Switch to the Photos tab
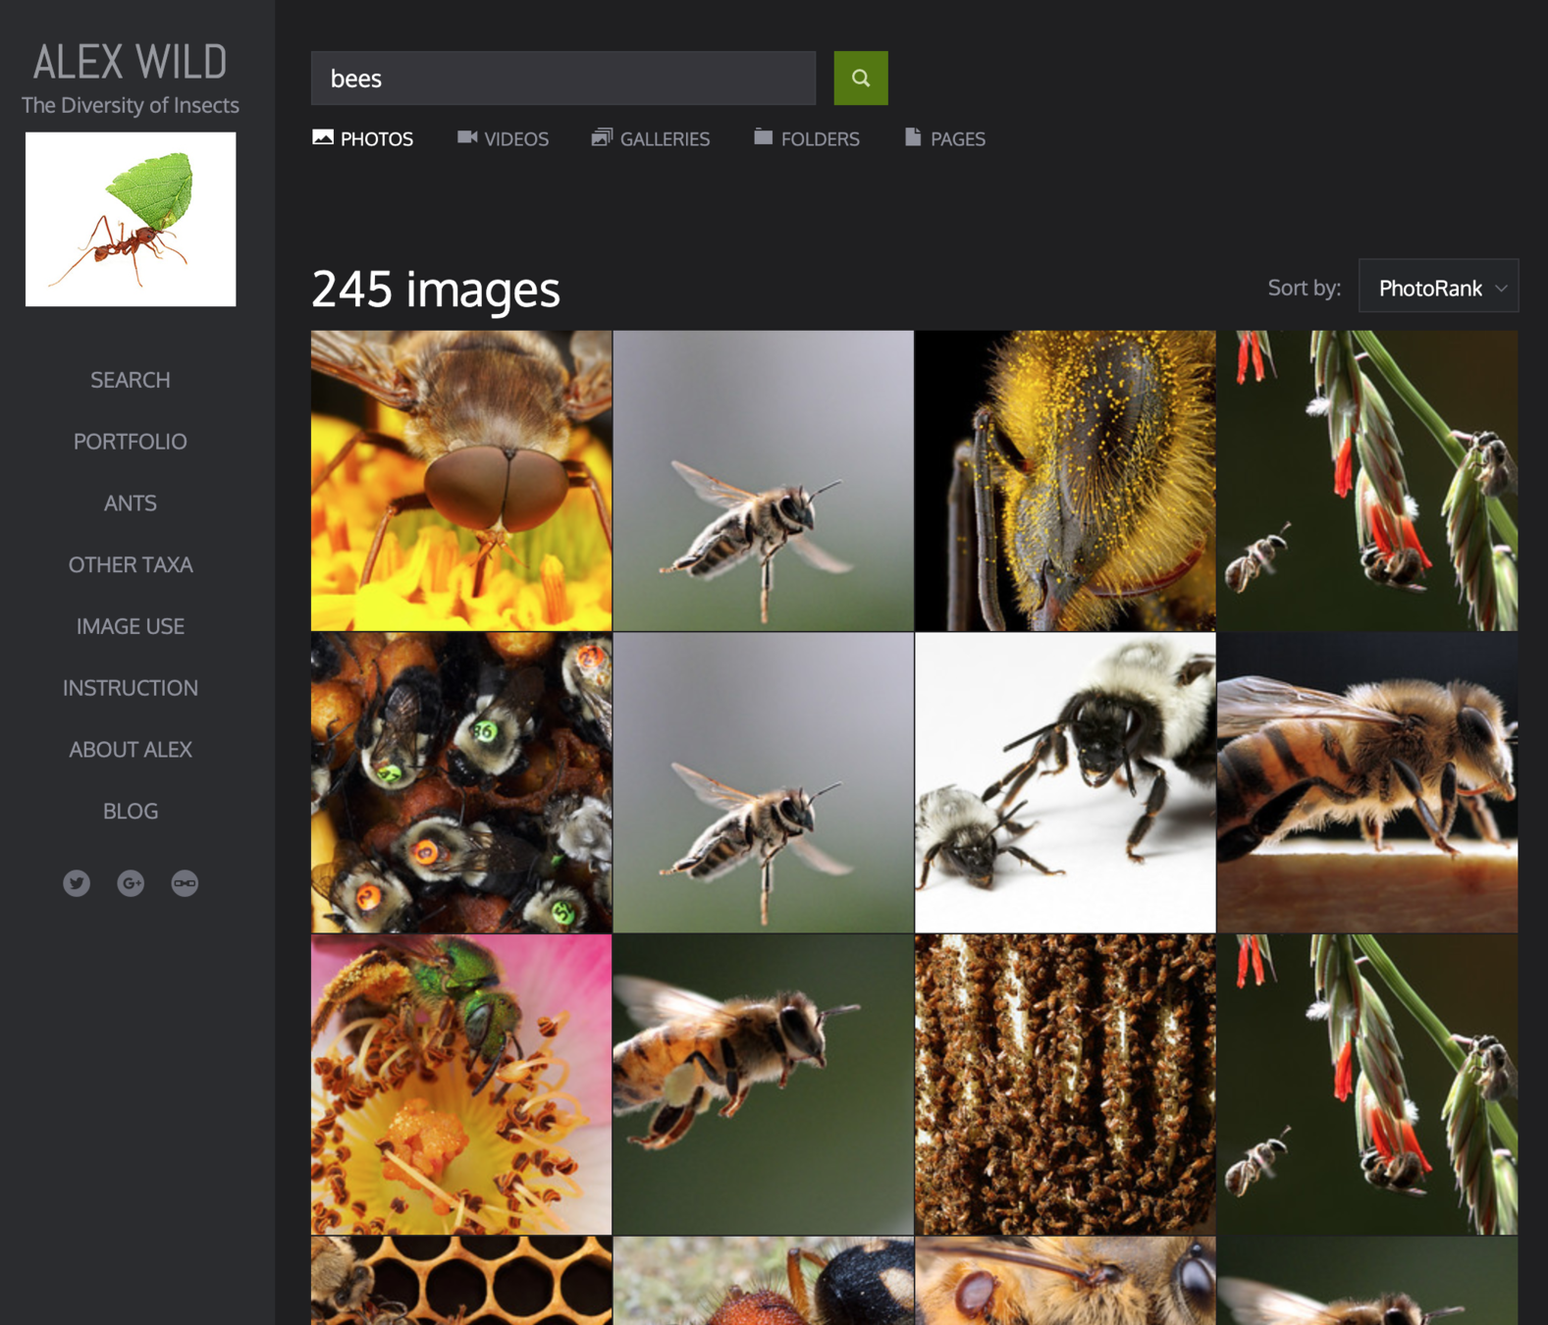The height and width of the screenshot is (1325, 1548). coord(363,138)
